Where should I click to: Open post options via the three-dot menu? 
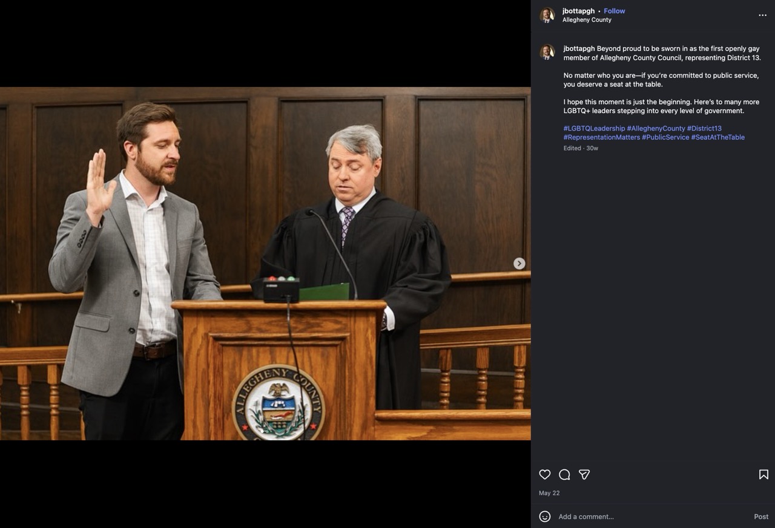[x=762, y=15]
